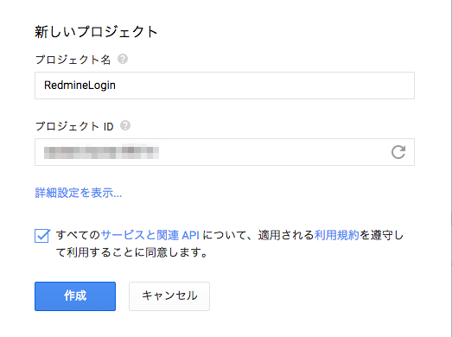Toggle the terms agreement checkbox

point(42,236)
